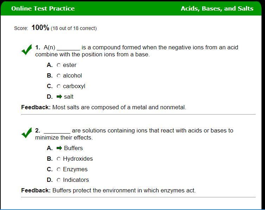Click the green checkmark beside question 1
The width and height of the screenshot is (265, 210).
[x=27, y=50]
